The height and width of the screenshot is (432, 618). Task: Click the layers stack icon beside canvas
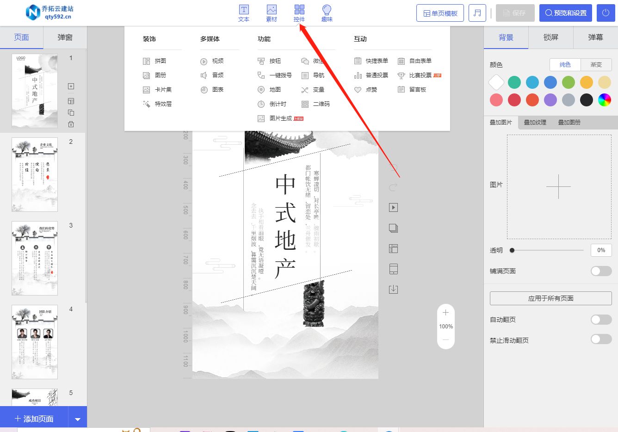pyautogui.click(x=393, y=228)
